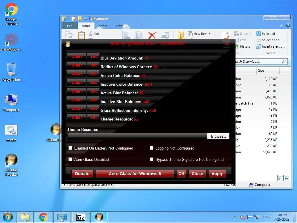This screenshot has width=297, height=223.
Task: Open Aero Glass for Windows 8 link
Action: pyautogui.click(x=135, y=174)
